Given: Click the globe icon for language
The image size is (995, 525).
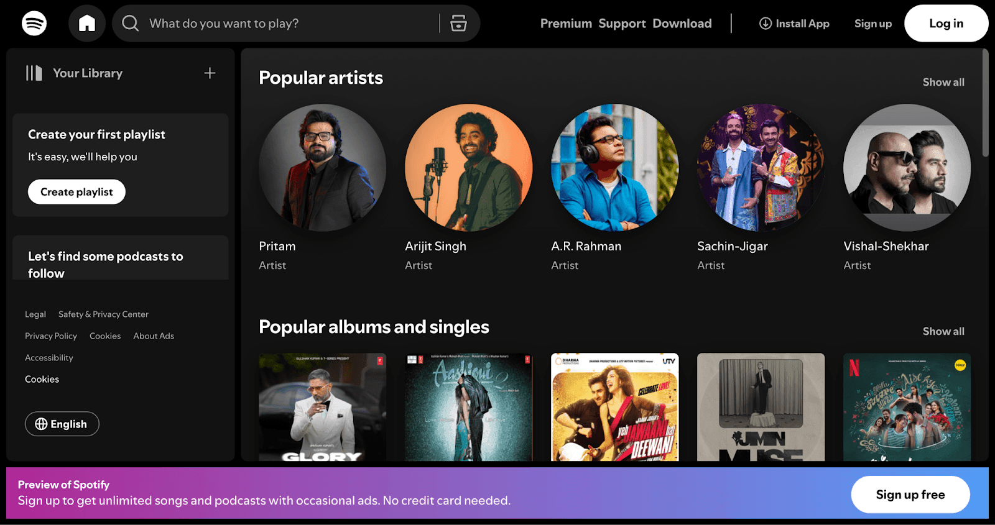Looking at the screenshot, I should point(41,424).
